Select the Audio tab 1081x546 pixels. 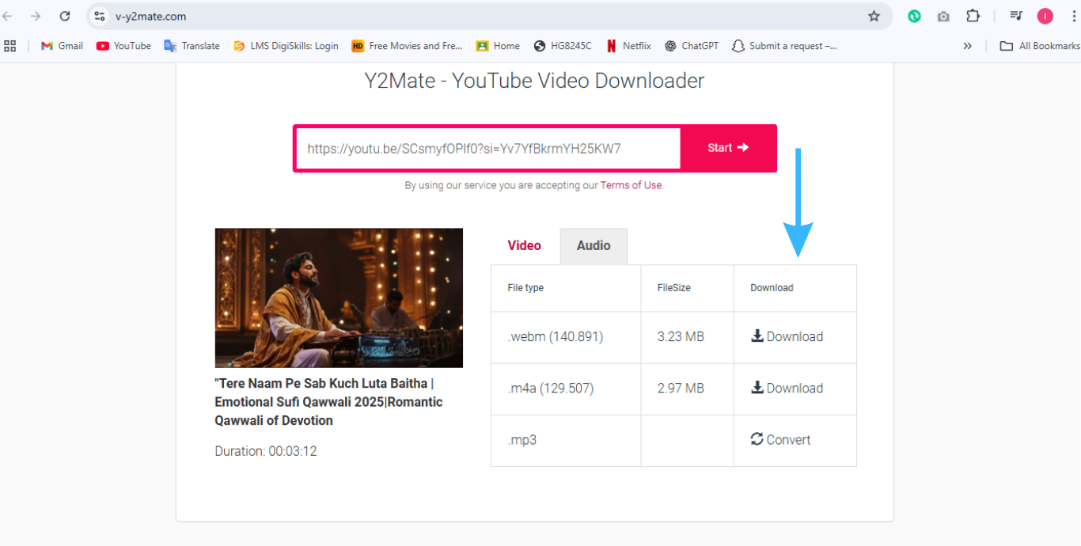pos(594,245)
